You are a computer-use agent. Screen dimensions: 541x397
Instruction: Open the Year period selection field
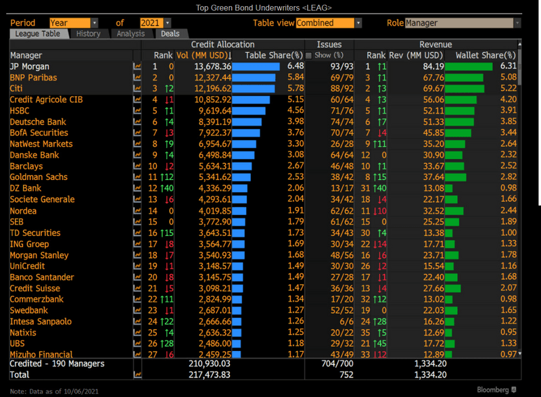[x=70, y=23]
